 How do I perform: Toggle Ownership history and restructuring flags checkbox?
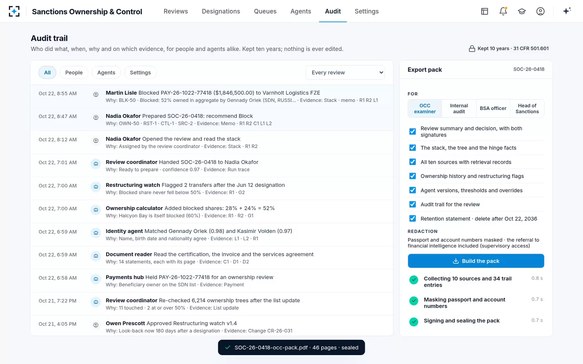click(x=413, y=176)
